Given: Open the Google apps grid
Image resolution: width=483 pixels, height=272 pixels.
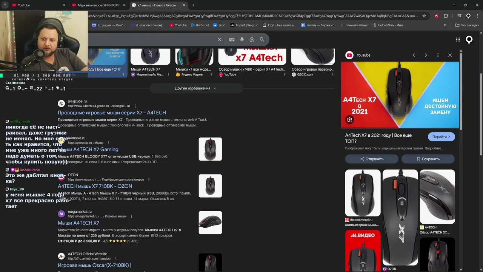Looking at the screenshot, I should click(x=458, y=39).
